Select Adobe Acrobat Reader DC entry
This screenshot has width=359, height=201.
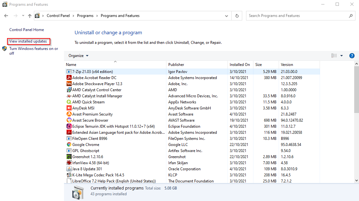coord(94,77)
